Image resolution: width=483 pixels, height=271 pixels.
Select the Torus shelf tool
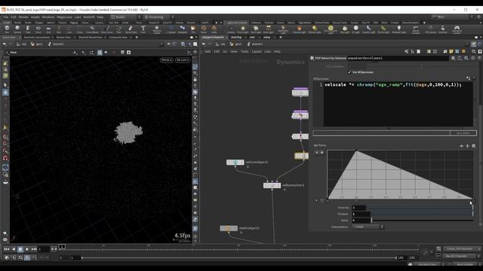[38, 29]
